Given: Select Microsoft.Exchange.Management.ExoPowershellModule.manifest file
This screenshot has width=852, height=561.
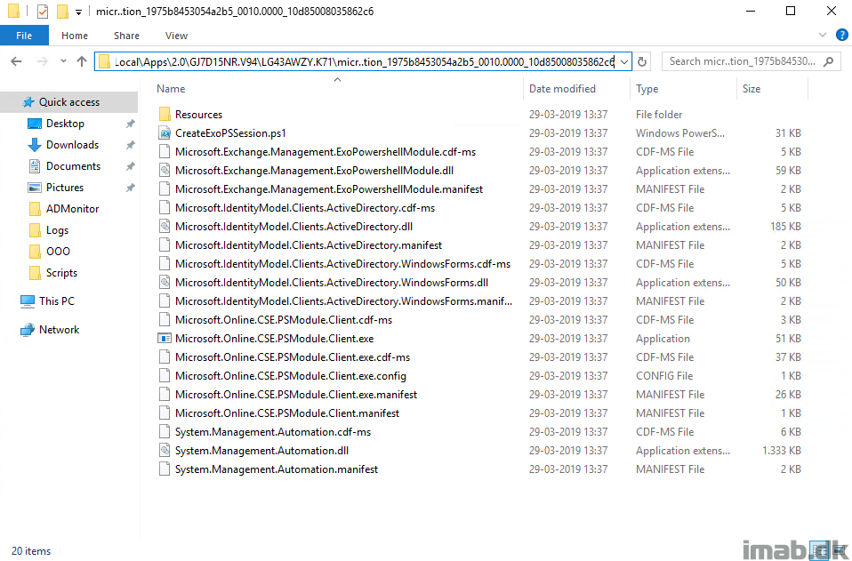Looking at the screenshot, I should pyautogui.click(x=329, y=189).
